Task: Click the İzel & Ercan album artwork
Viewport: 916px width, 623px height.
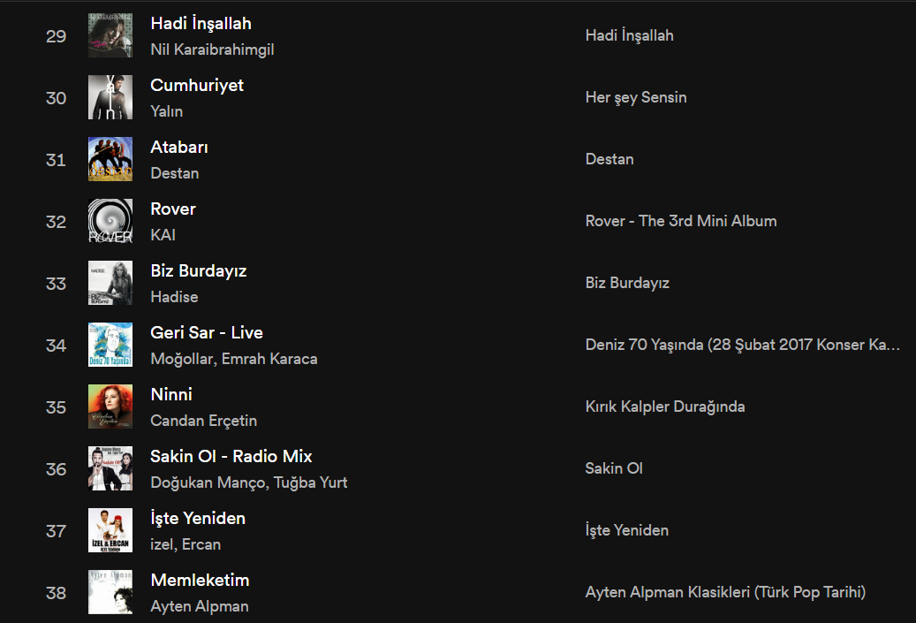Action: pos(110,531)
